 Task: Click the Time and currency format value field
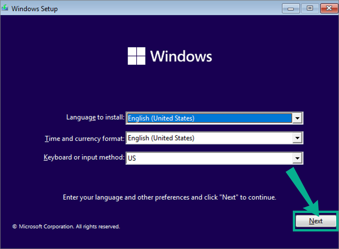pyautogui.click(x=209, y=138)
